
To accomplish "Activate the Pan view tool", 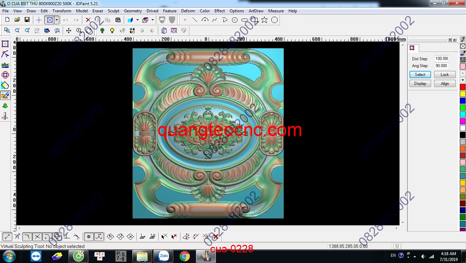I will [x=69, y=30].
